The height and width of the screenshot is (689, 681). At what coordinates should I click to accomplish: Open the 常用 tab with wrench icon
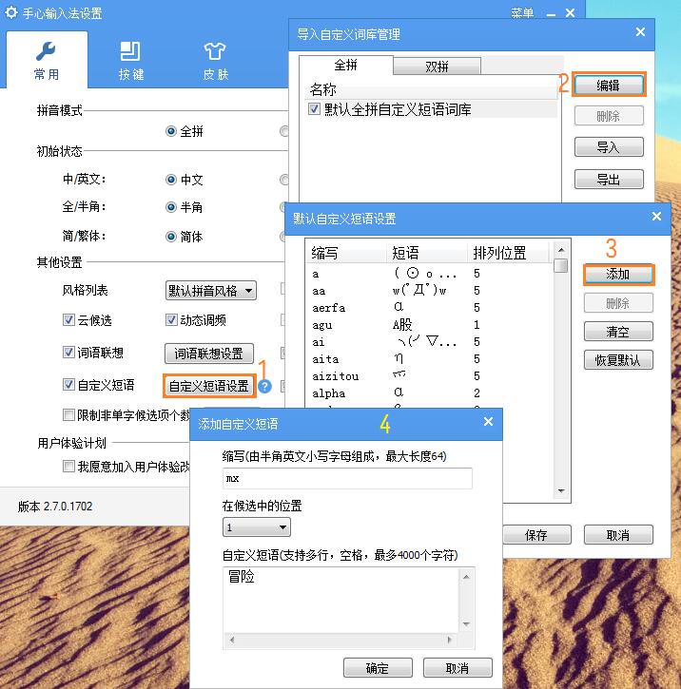click(46, 60)
